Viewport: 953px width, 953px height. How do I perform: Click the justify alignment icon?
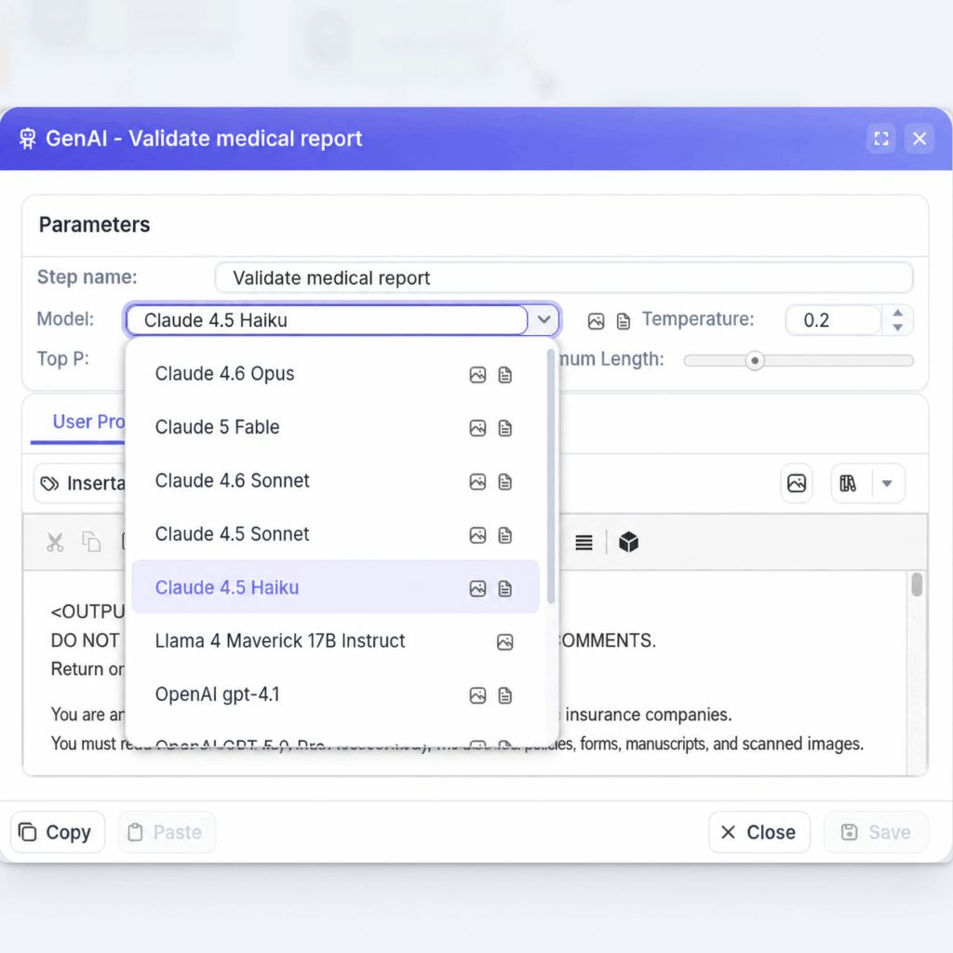click(584, 543)
